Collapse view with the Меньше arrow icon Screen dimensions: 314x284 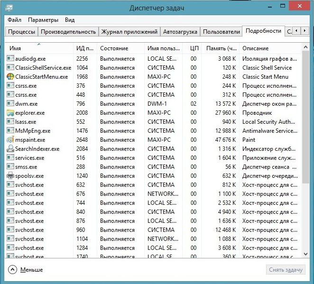tap(12, 269)
